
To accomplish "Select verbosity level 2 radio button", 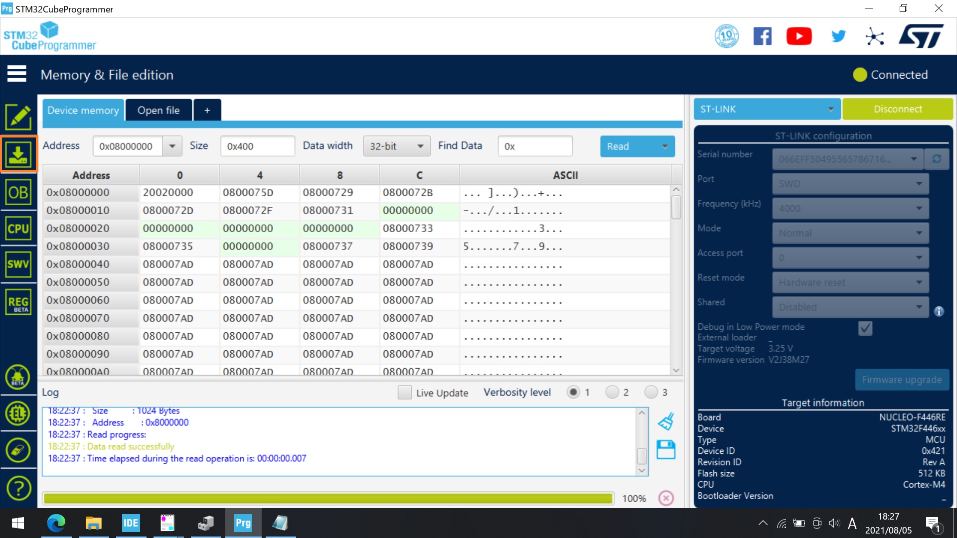I will coord(611,392).
